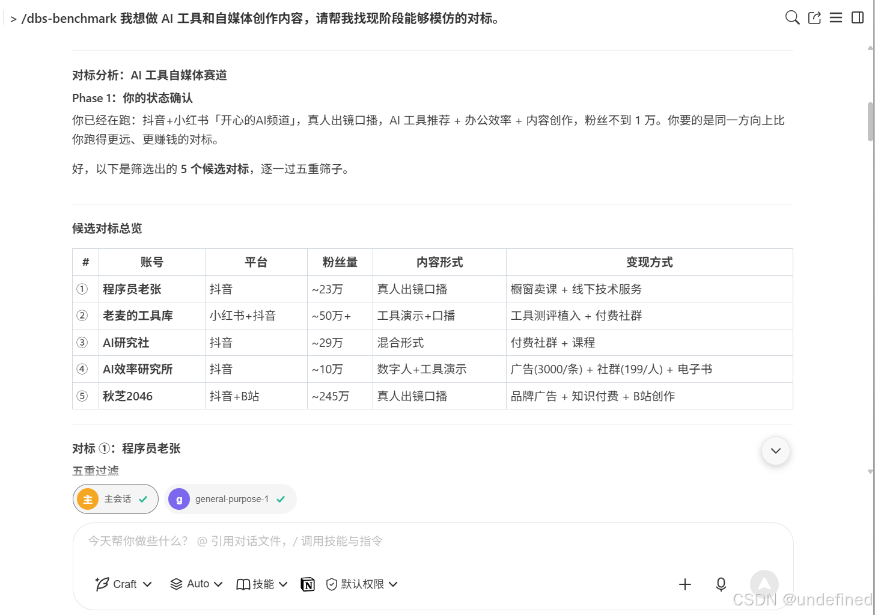Click the 秋芝2046 account cell

click(x=152, y=396)
